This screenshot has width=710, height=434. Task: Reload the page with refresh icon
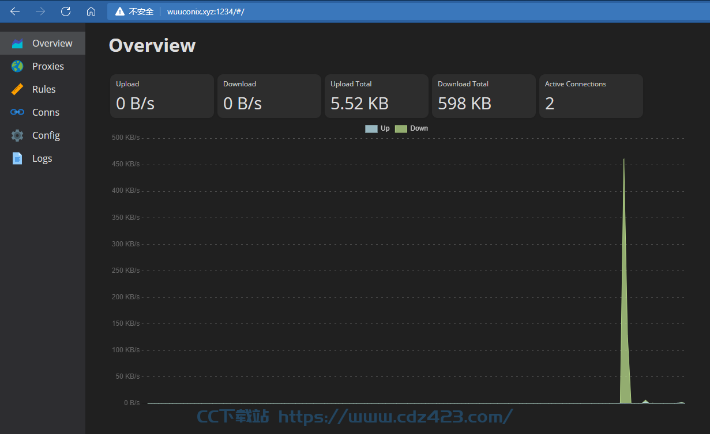[x=66, y=12]
